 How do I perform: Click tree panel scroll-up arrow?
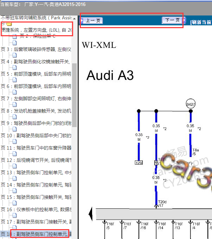[x=74, y=19]
